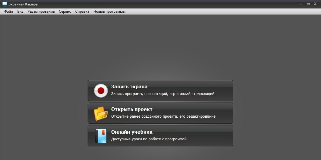Screen dimensions: 321x160
Task: Open the Файл menu
Action: tap(8, 11)
